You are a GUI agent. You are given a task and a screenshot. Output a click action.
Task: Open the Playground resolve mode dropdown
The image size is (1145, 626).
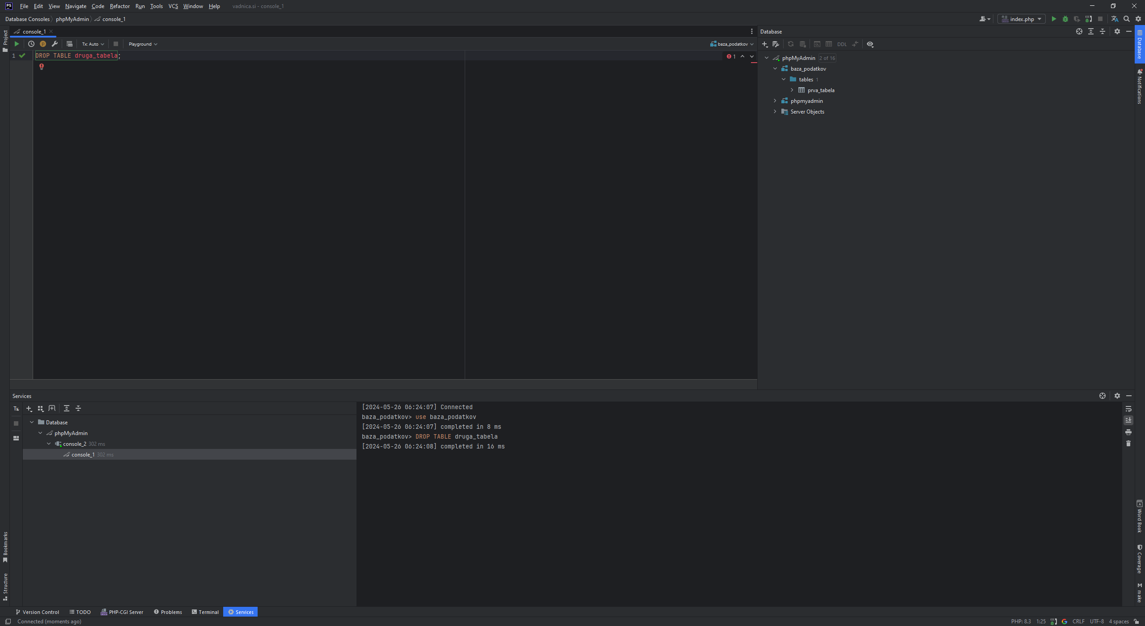143,44
